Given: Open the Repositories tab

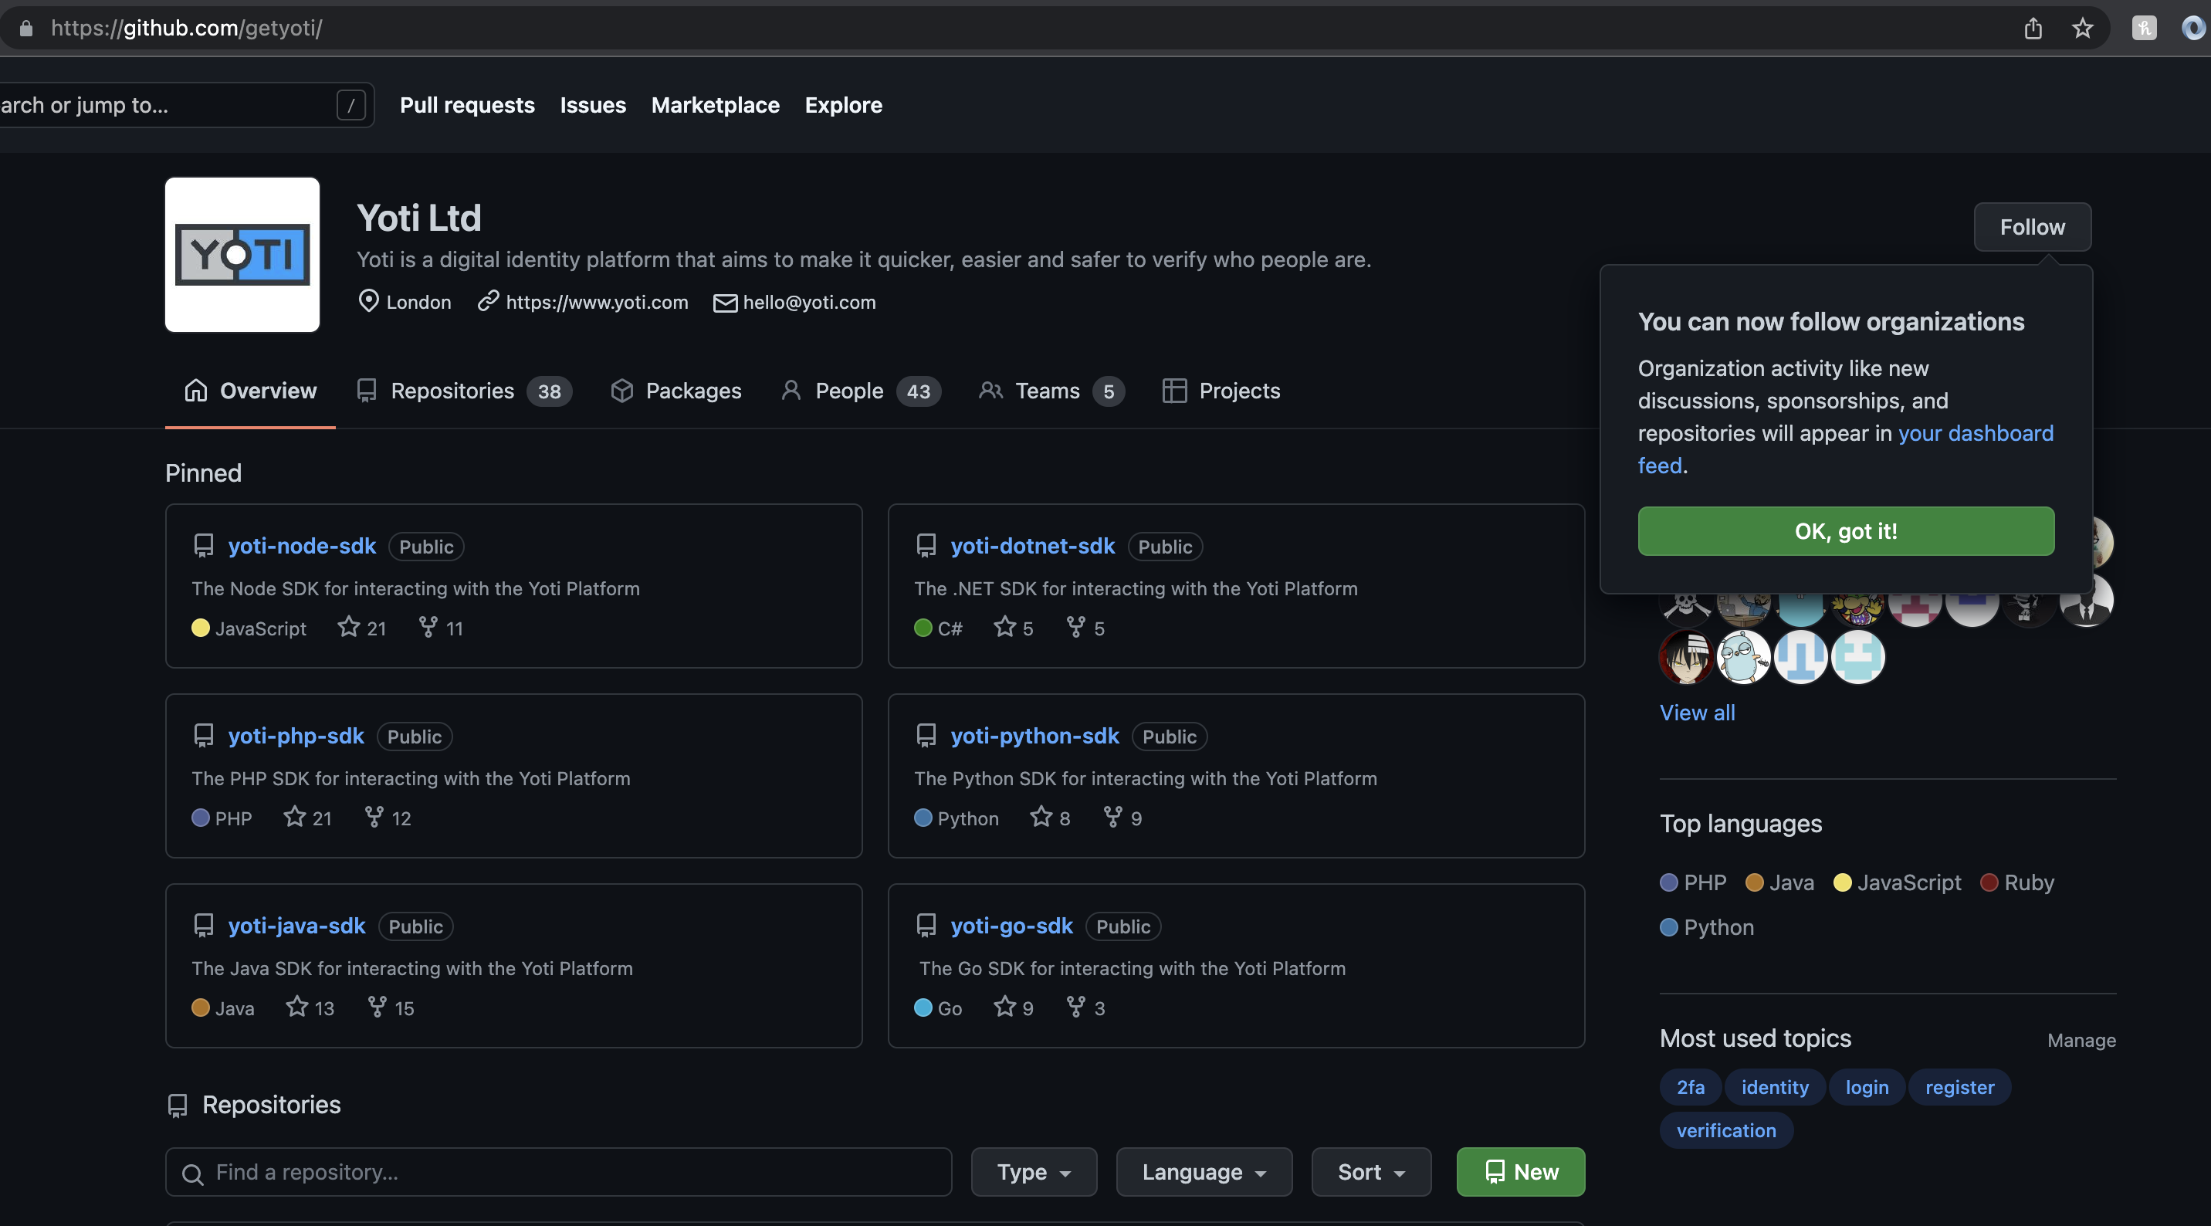Looking at the screenshot, I should [463, 391].
